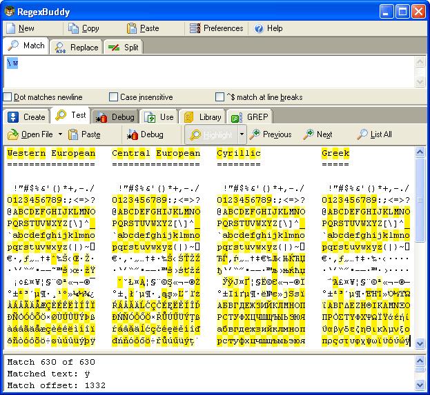Click the Help question mark icon

(259, 28)
